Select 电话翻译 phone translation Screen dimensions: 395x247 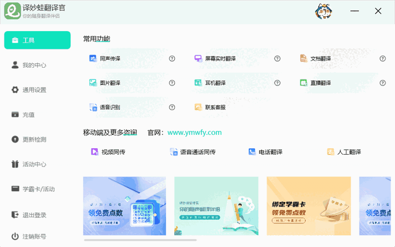point(265,152)
